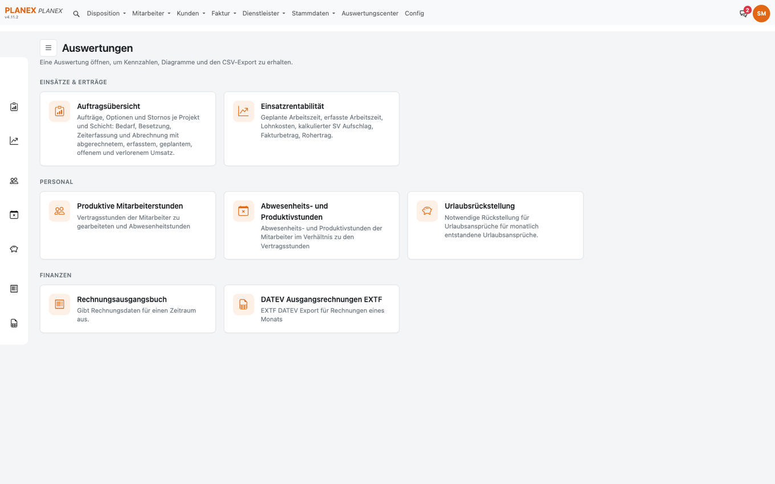Open the search magnifier icon
The width and height of the screenshot is (775, 484).
tap(76, 14)
